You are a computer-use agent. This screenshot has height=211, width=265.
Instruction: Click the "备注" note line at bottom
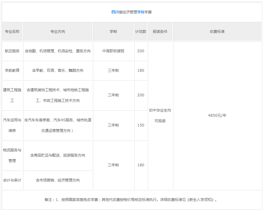(132, 200)
